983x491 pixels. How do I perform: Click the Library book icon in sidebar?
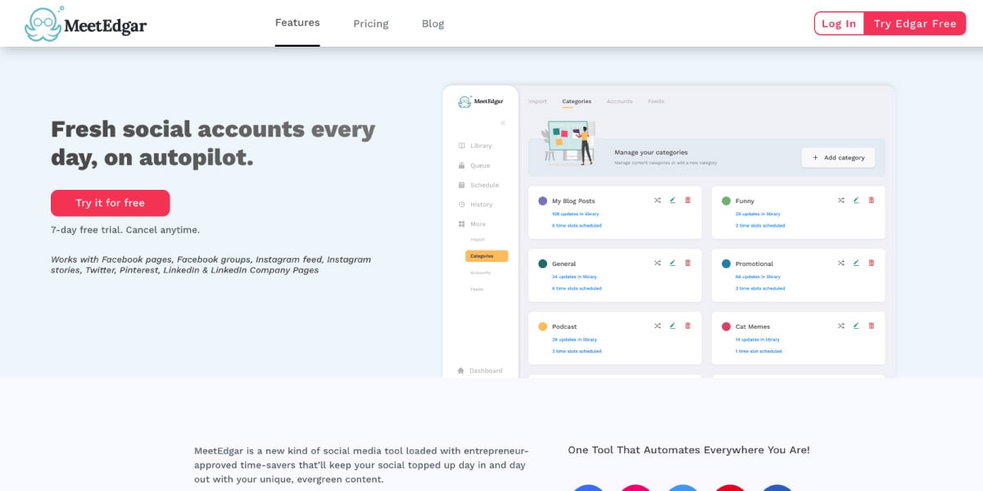[462, 146]
